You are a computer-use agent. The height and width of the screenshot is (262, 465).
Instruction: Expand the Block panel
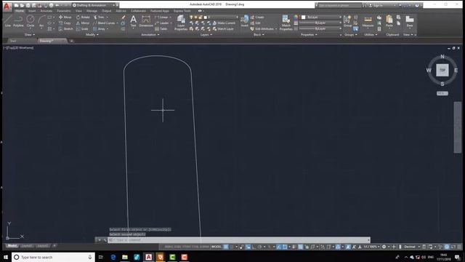point(259,35)
